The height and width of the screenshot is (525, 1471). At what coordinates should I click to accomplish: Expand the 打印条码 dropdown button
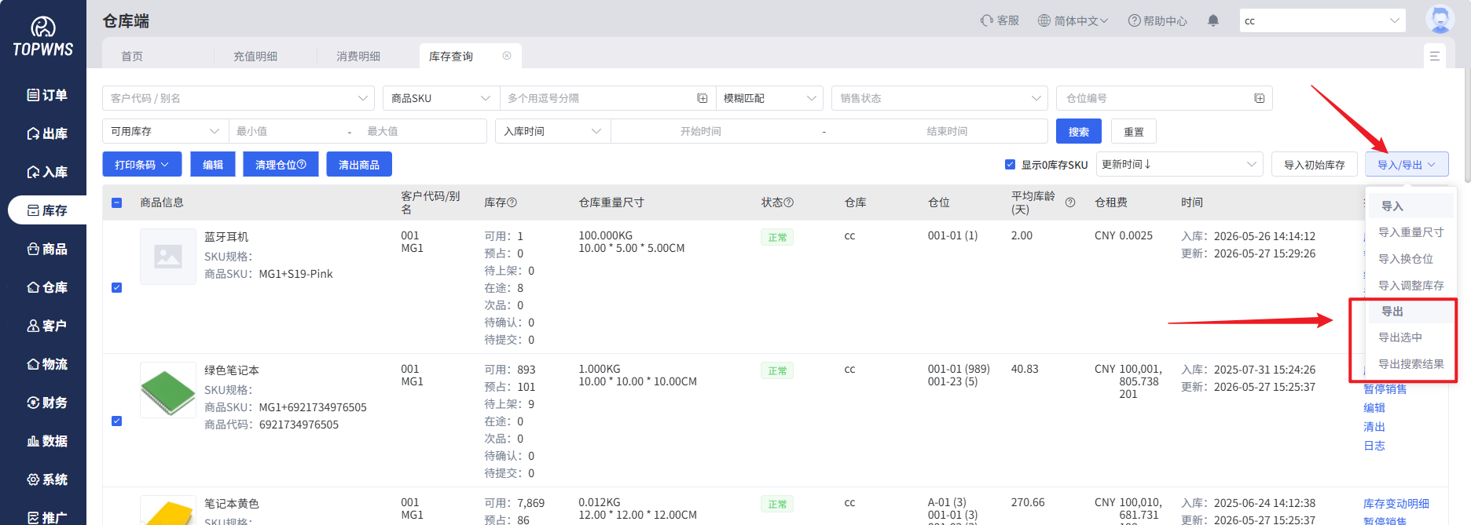tap(141, 164)
